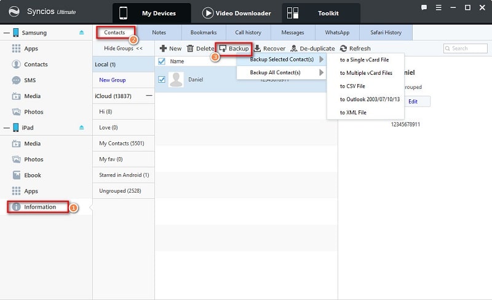
Task: Select My fav (0) group
Action: [x=124, y=159]
